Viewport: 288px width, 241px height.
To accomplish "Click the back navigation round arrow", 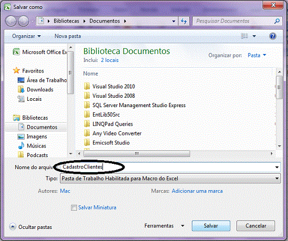I will click(11, 21).
